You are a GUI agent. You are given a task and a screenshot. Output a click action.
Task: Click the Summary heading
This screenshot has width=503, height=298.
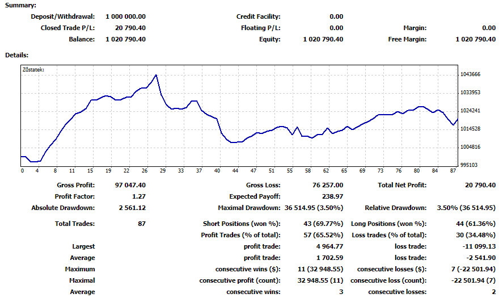point(20,5)
